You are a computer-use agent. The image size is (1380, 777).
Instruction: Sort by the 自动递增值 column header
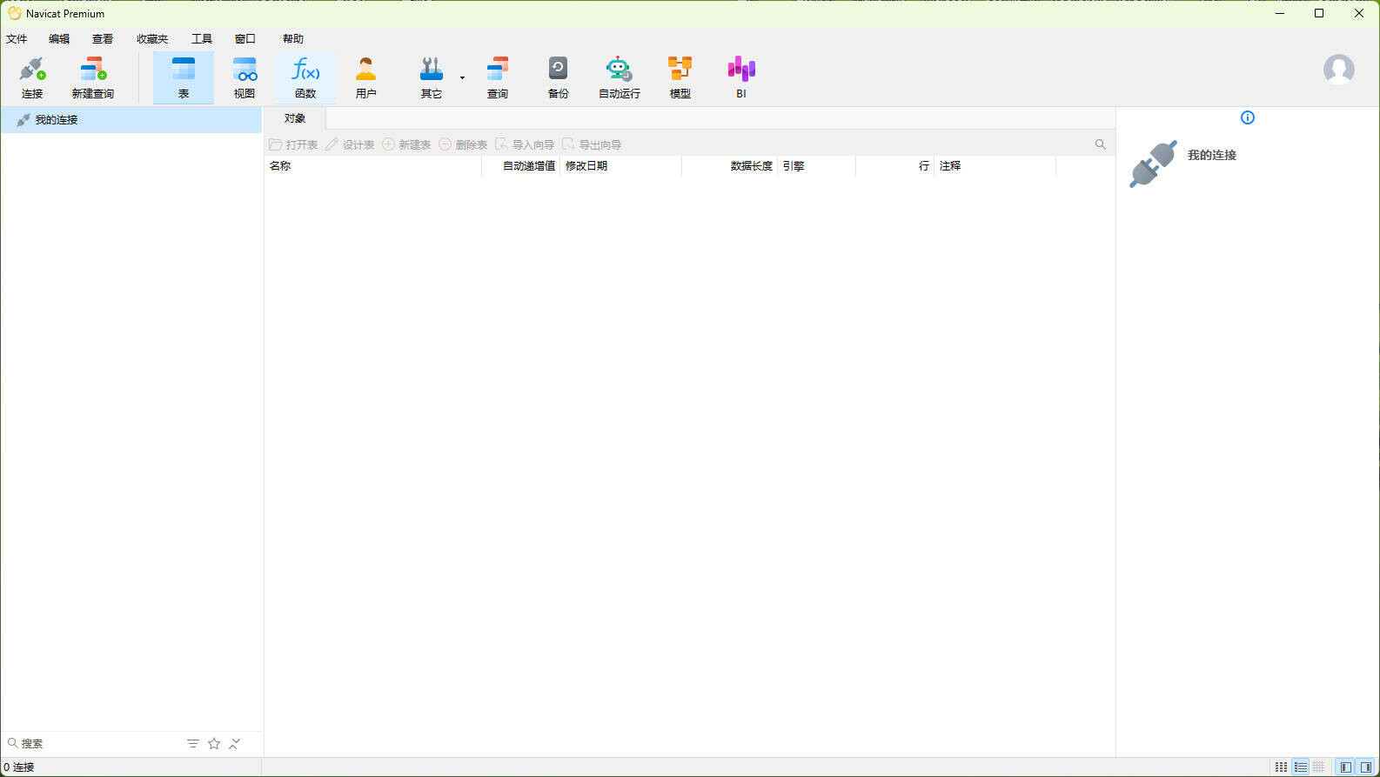click(x=520, y=165)
